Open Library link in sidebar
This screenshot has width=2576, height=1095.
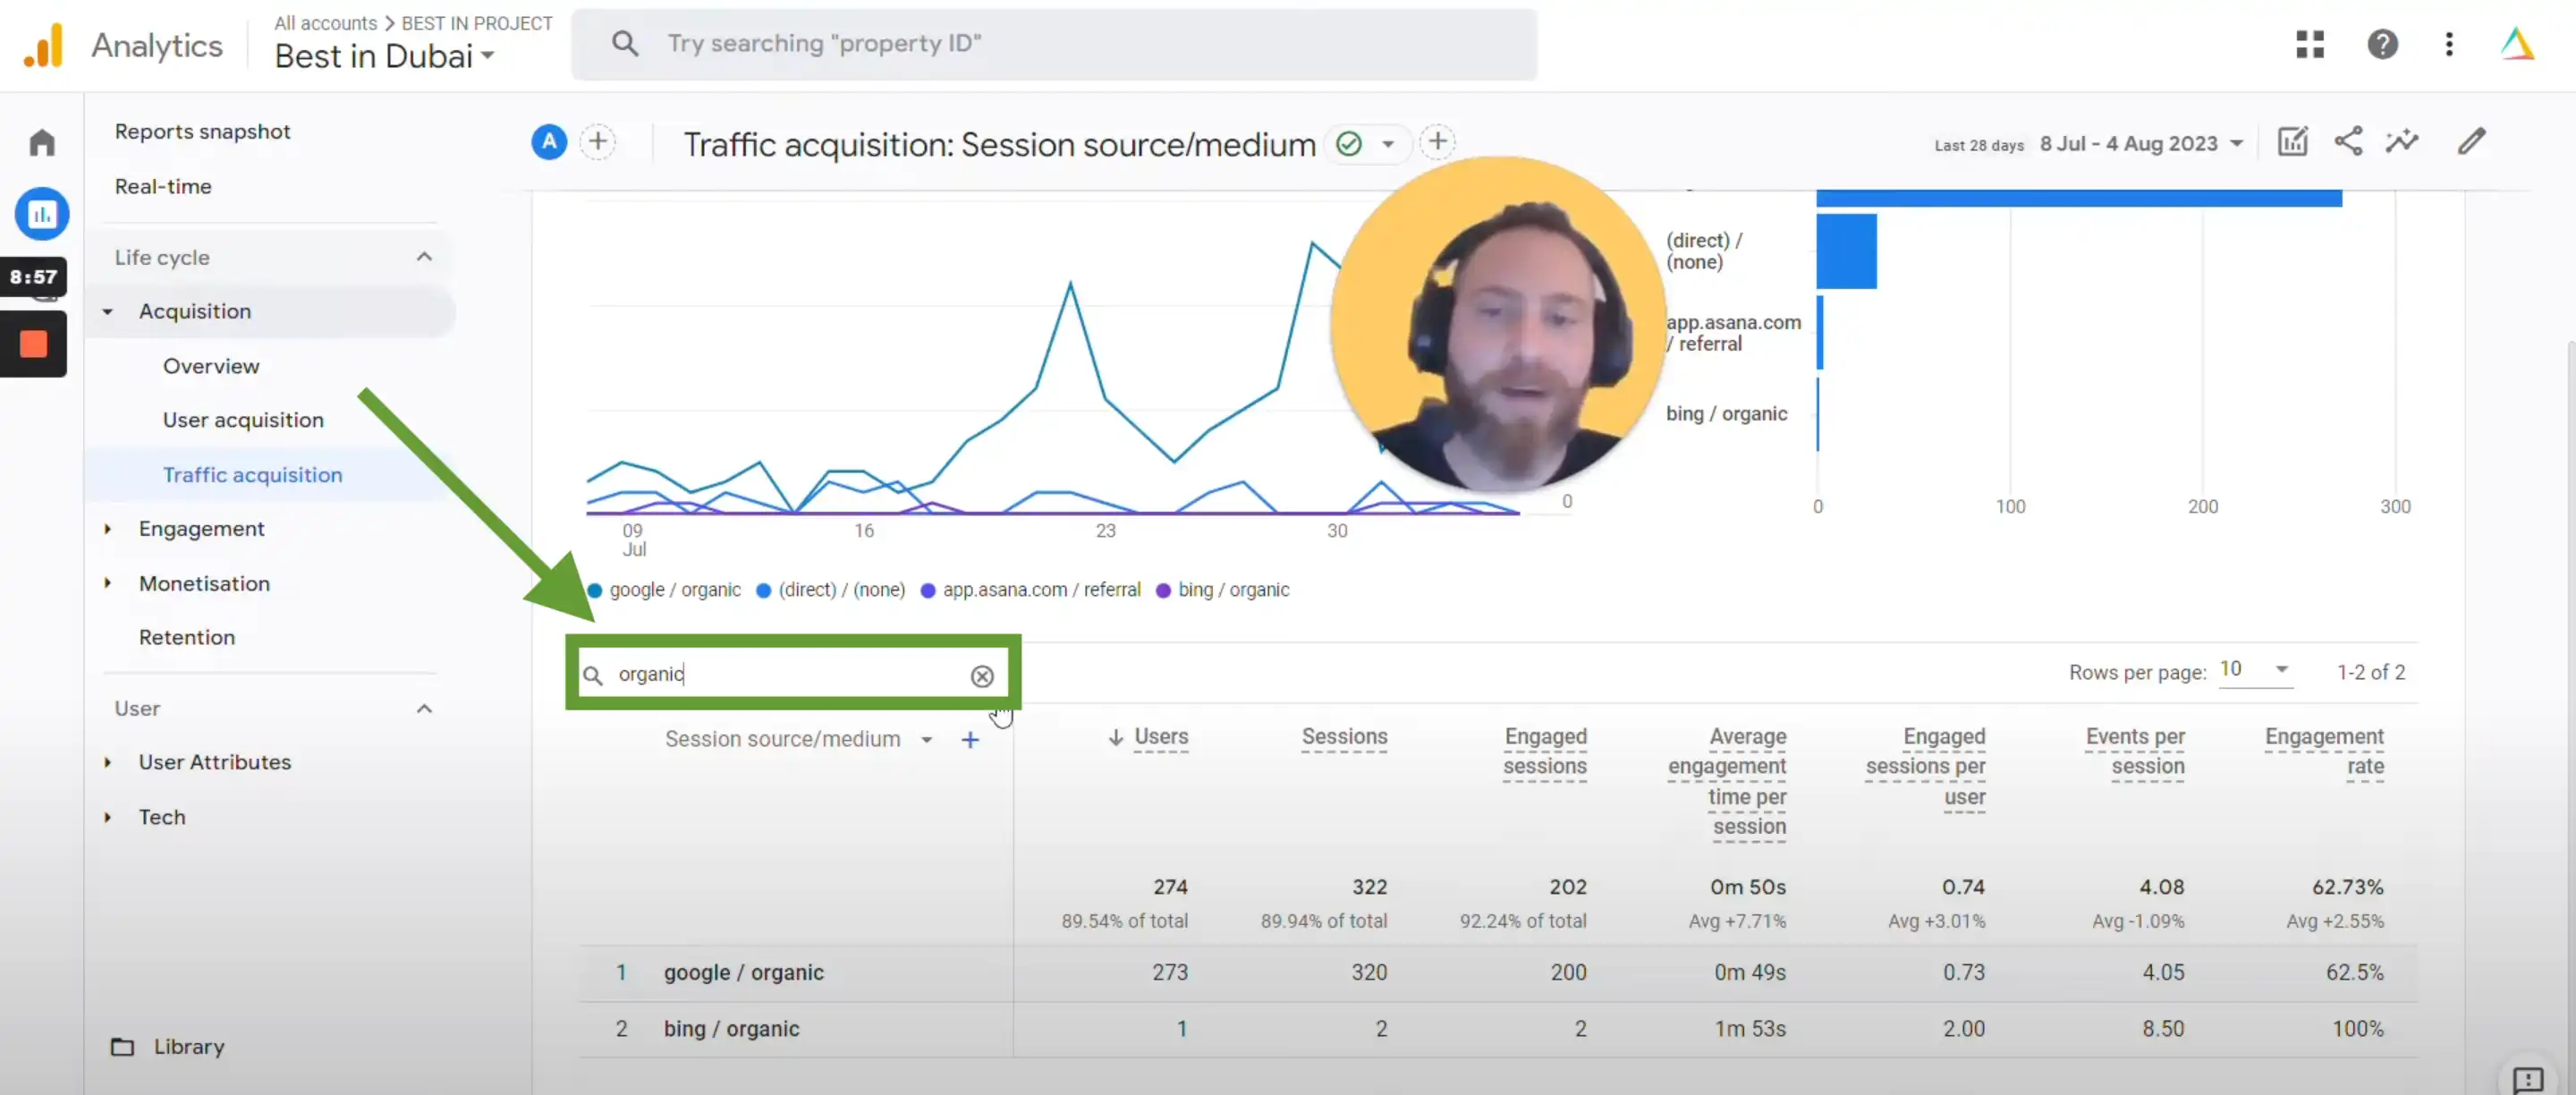point(189,1047)
